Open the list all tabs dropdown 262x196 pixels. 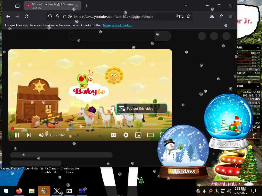point(186,6)
